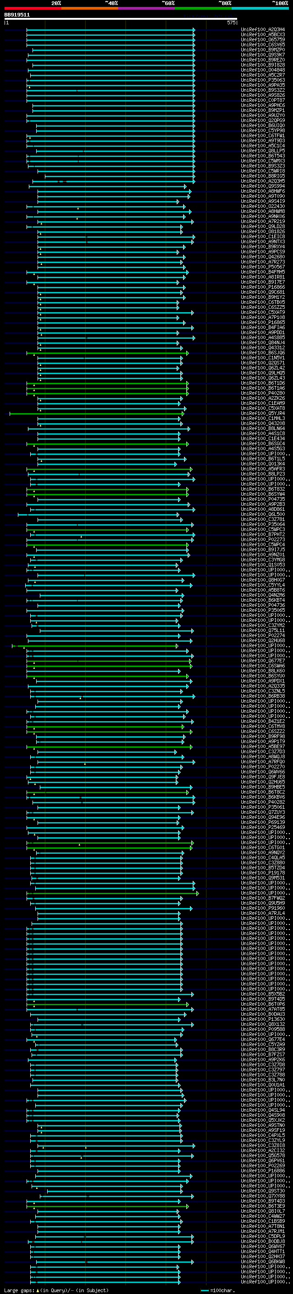The image size is (293, 1294).
Task: Select hit label UniRef100_A2Q3H4
Action: tap(263, 30)
